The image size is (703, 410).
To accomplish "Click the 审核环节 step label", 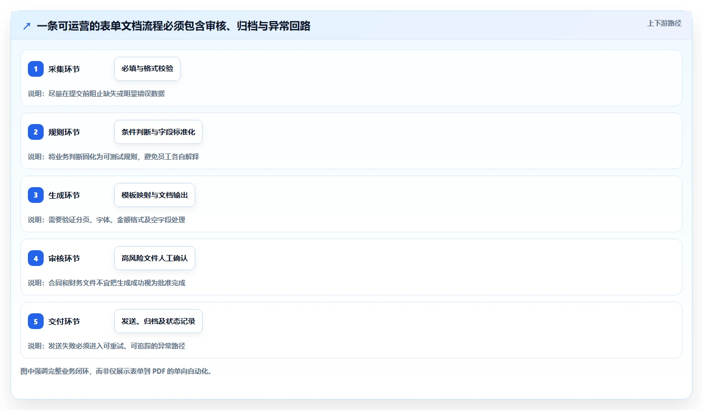I will pyautogui.click(x=64, y=258).
